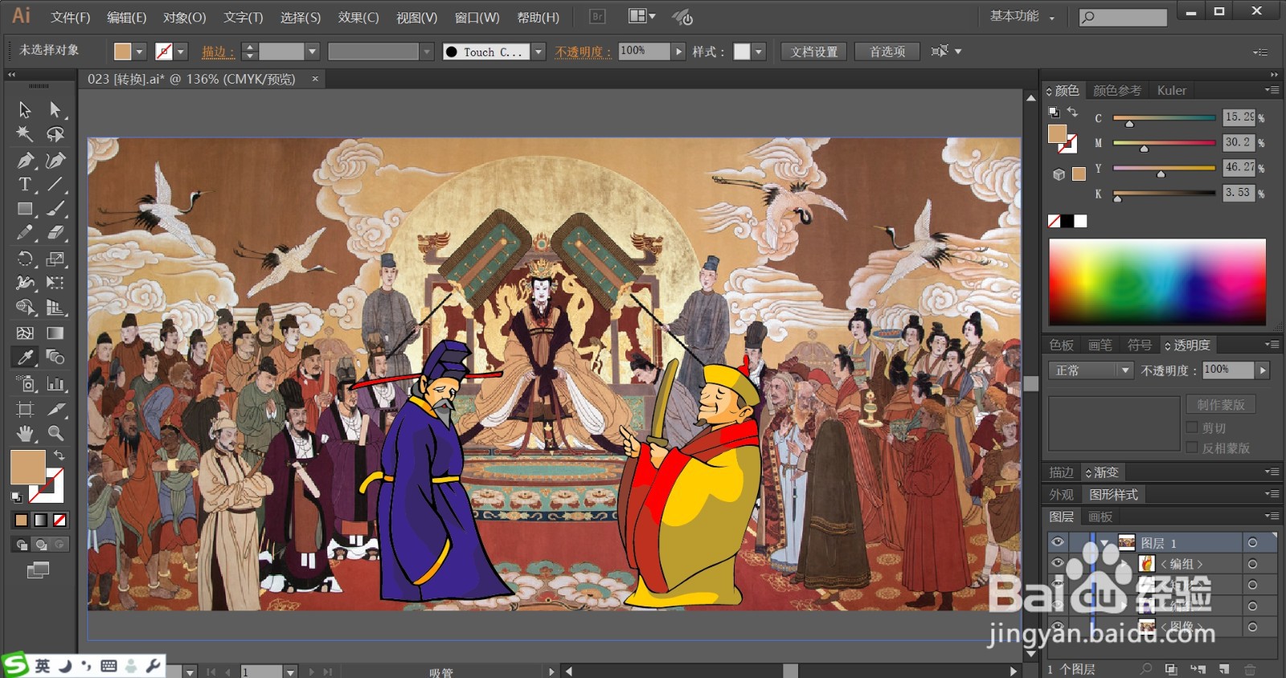Switch to the 画板 tab
The height and width of the screenshot is (678, 1286).
tap(1100, 517)
